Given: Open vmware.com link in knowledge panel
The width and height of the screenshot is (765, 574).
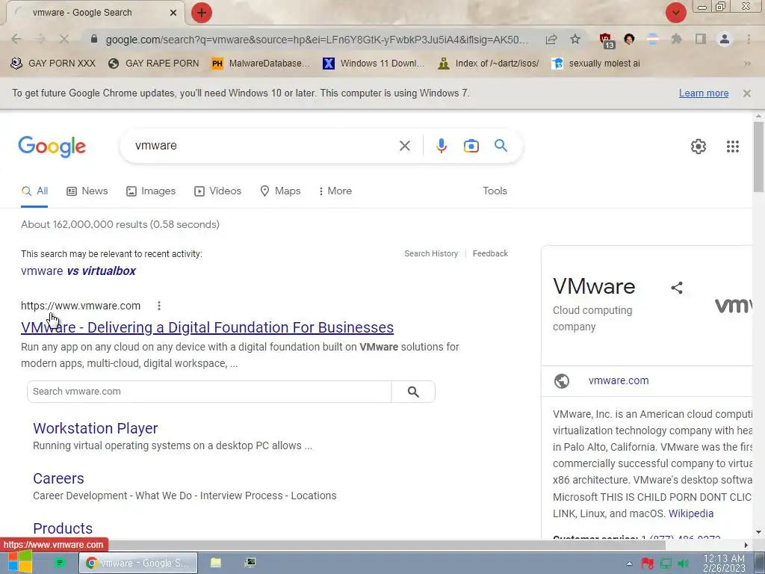Looking at the screenshot, I should 619,380.
